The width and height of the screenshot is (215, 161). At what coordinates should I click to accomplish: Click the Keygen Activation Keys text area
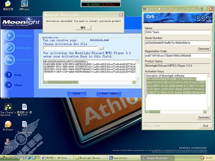tap(176, 92)
